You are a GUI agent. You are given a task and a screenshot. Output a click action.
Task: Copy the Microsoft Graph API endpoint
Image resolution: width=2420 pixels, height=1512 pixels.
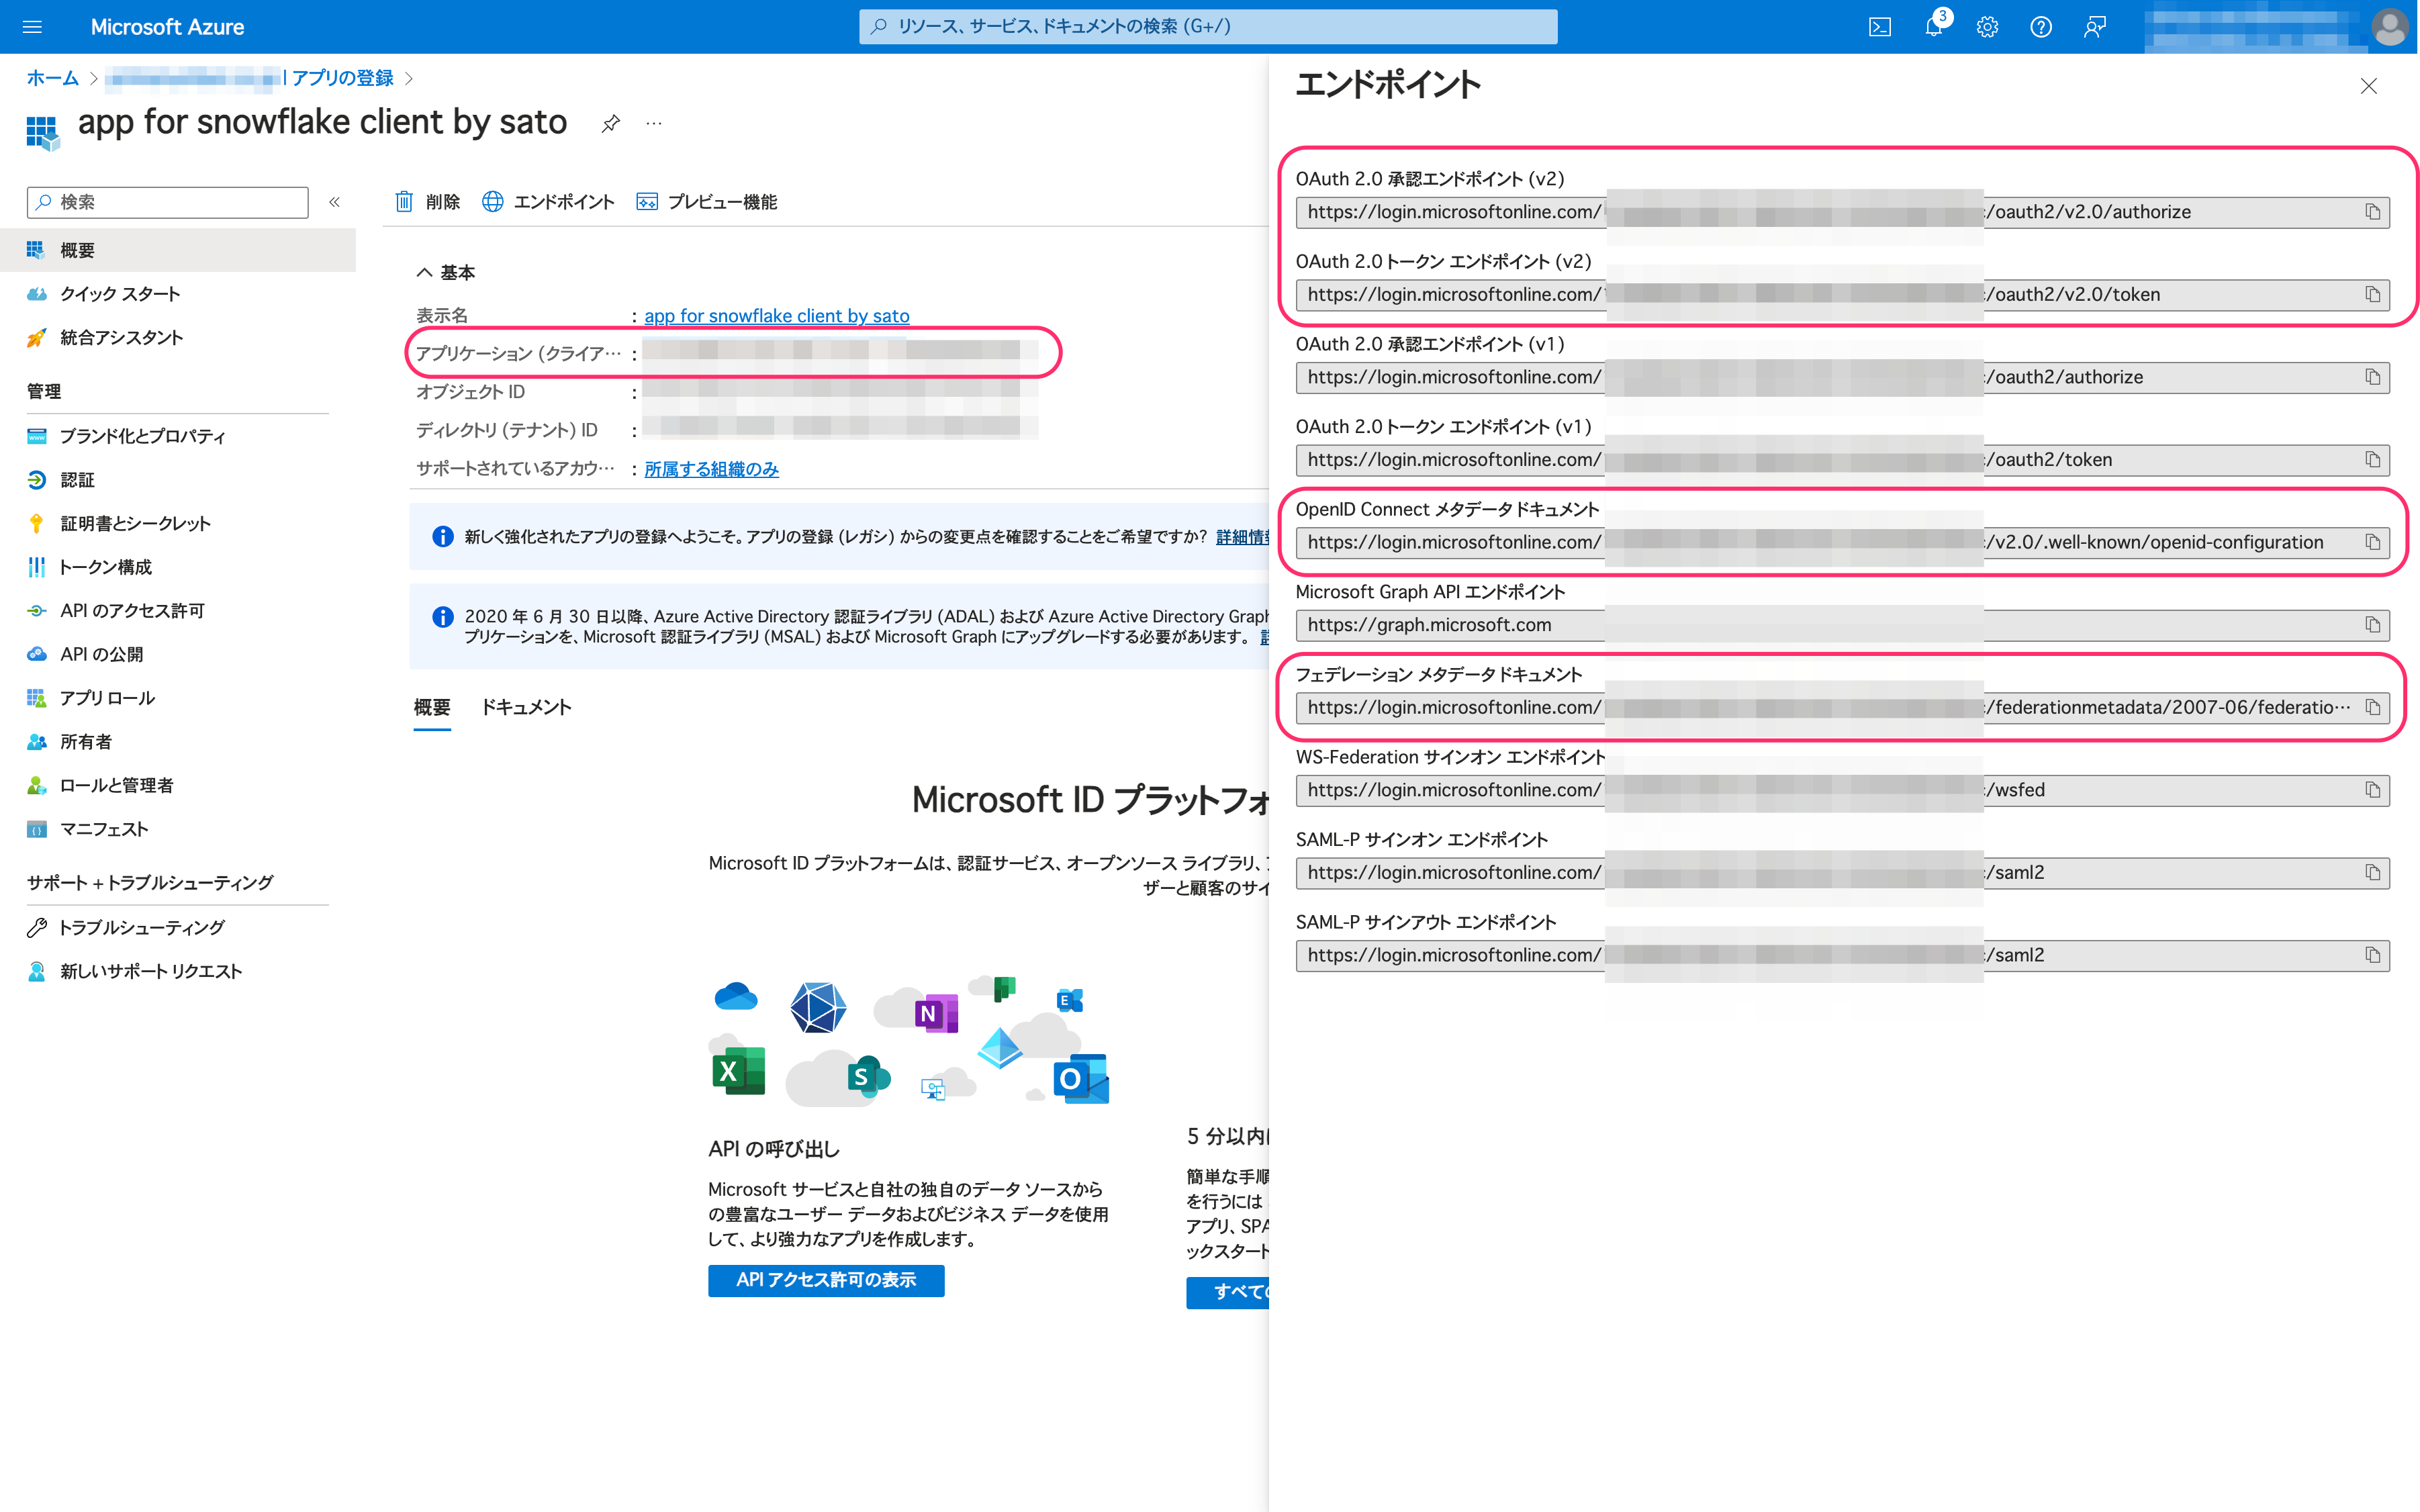pos(2372,625)
